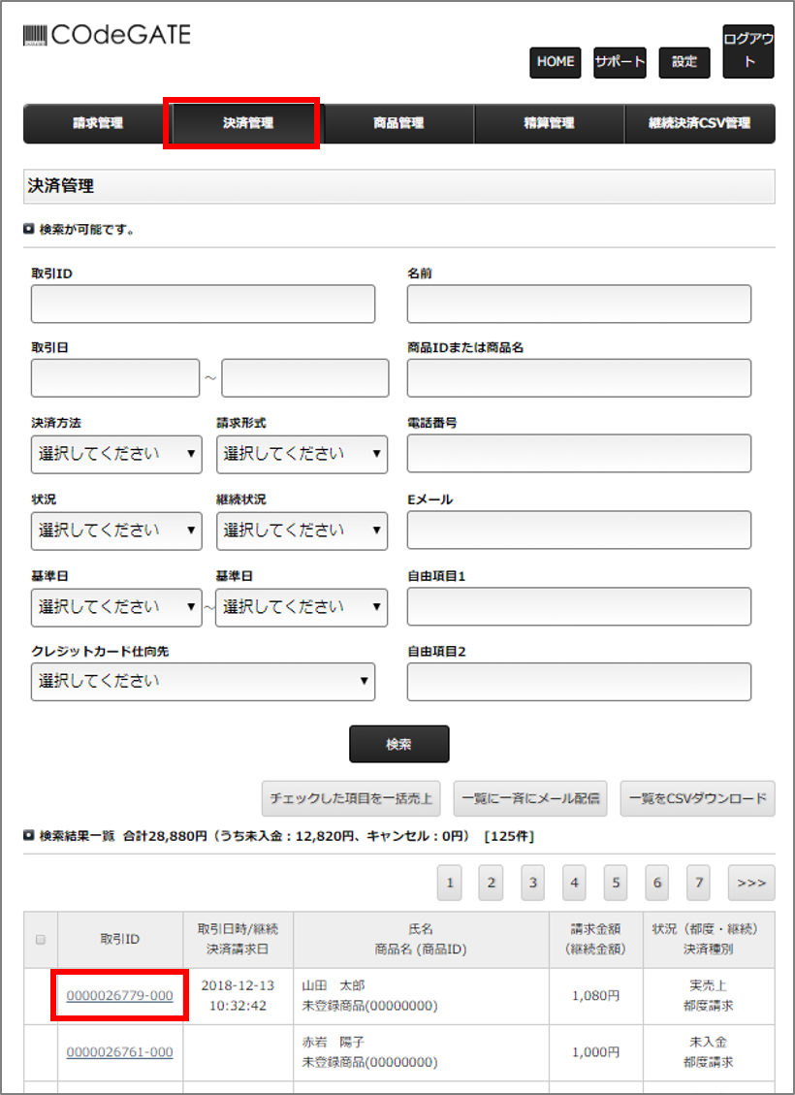Focus the 取引ID input field
The width and height of the screenshot is (795, 1095).
pos(203,305)
